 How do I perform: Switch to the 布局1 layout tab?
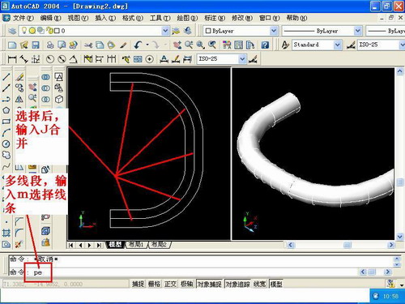pos(136,245)
